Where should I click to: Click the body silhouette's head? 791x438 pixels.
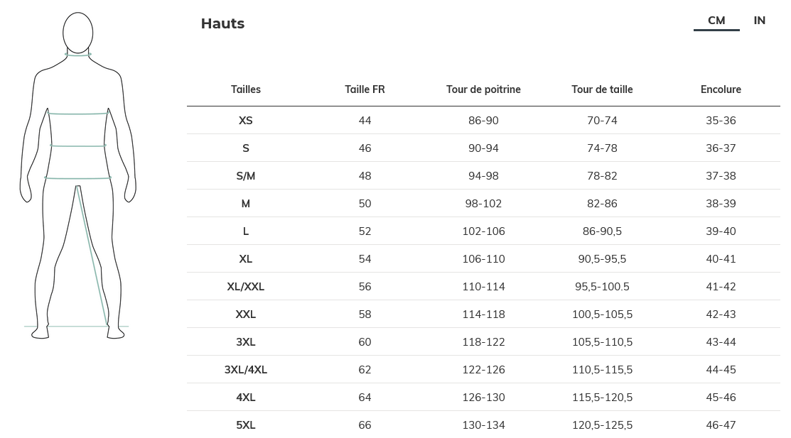coord(78,32)
